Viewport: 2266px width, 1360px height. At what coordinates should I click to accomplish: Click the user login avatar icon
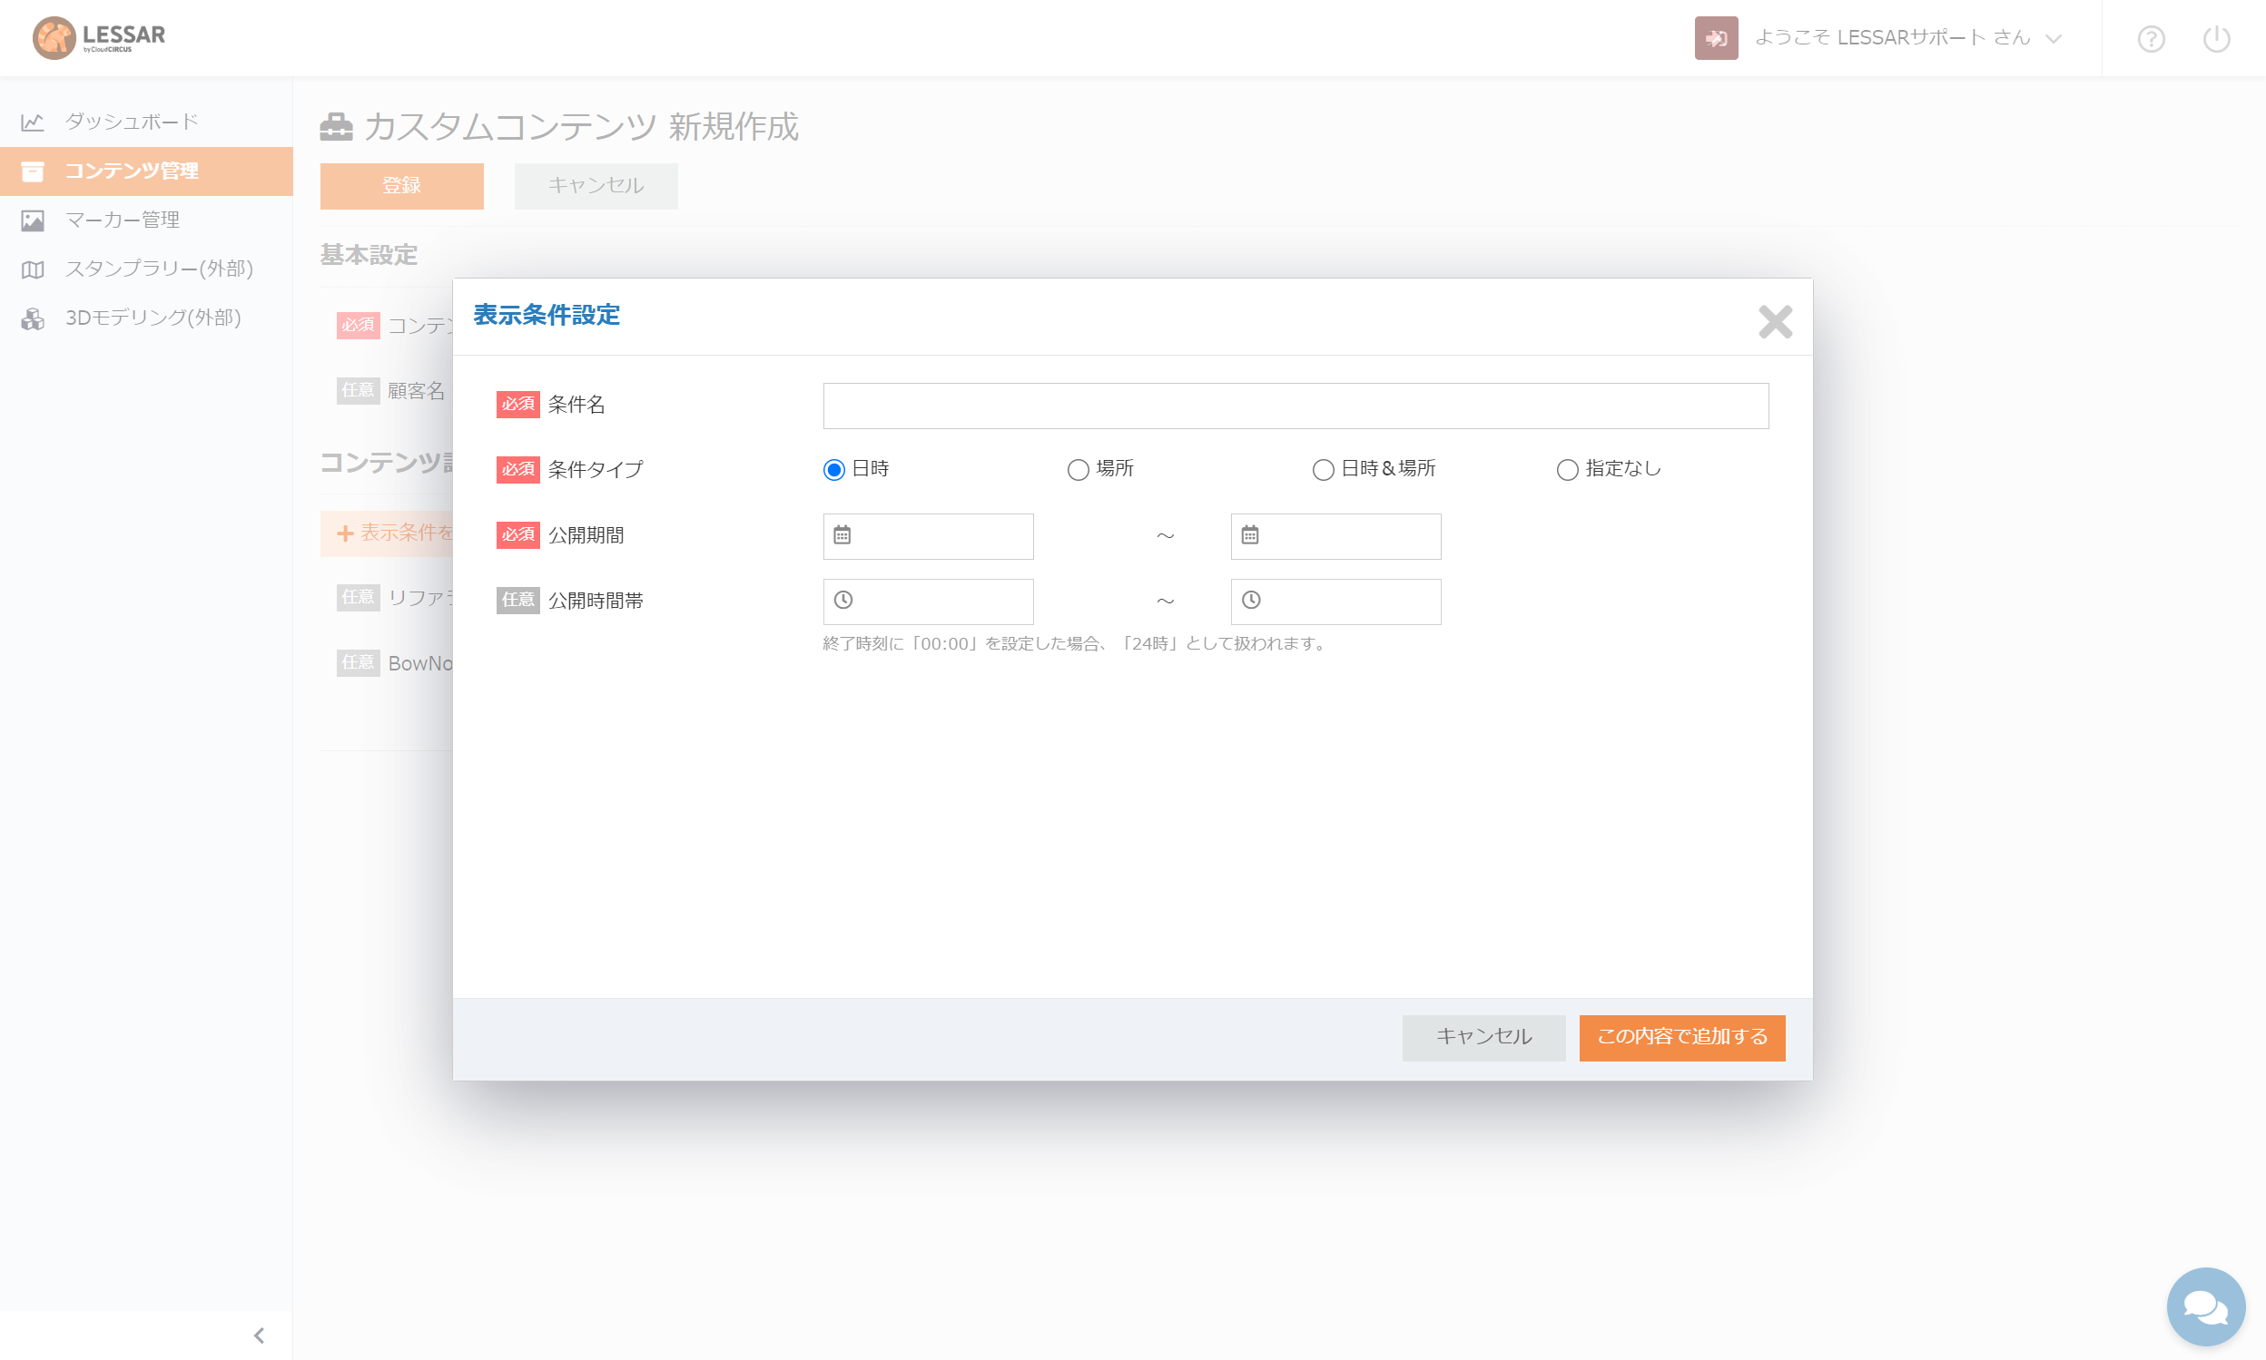tap(1716, 37)
